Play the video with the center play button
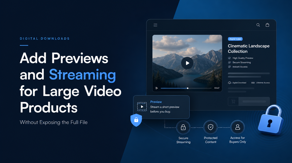 187,63
